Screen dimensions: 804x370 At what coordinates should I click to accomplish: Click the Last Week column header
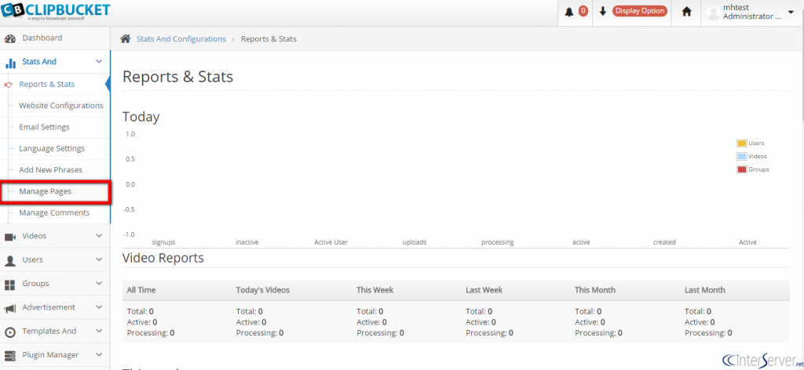[x=484, y=290]
